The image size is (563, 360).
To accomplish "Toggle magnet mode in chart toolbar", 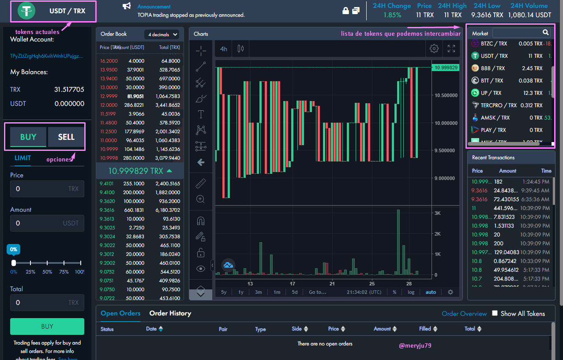I will click(201, 221).
